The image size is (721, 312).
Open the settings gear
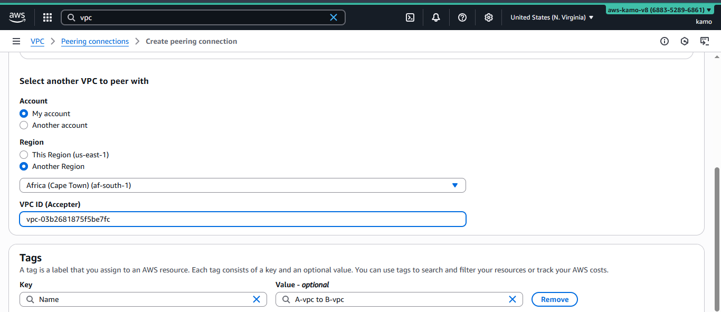(x=488, y=17)
